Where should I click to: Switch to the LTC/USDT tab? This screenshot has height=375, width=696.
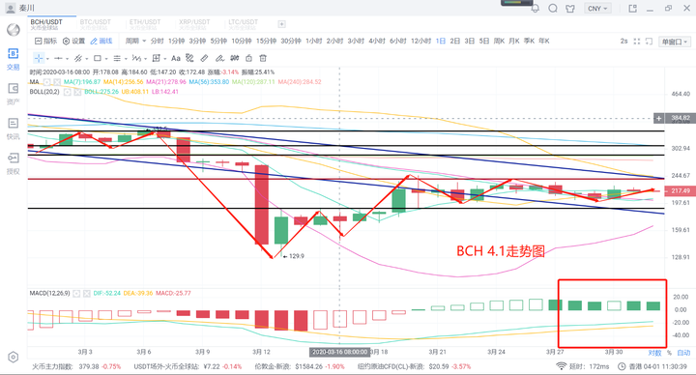tap(244, 24)
